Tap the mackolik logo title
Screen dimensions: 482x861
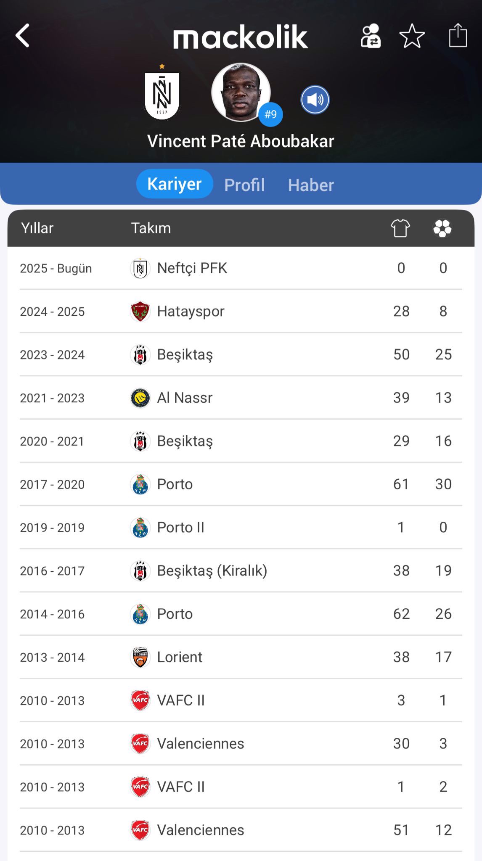pyautogui.click(x=241, y=37)
